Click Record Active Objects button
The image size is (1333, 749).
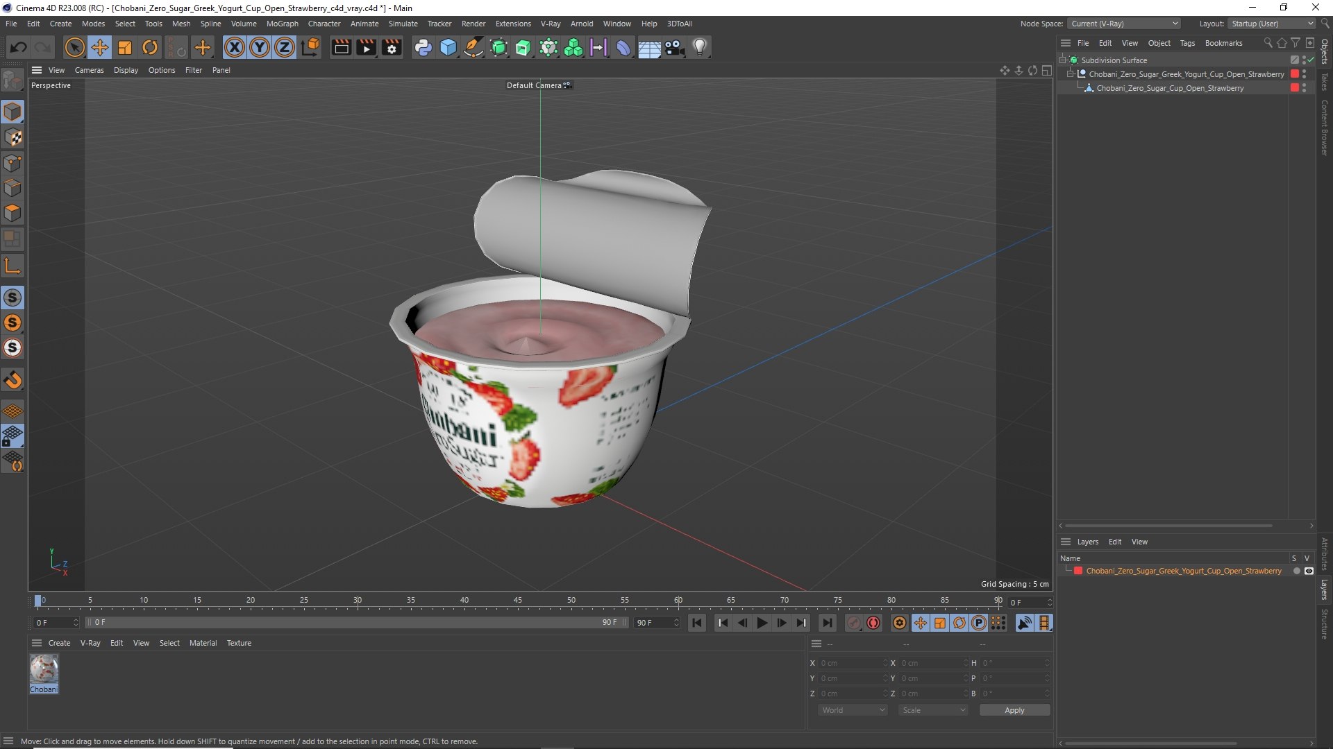click(x=853, y=623)
